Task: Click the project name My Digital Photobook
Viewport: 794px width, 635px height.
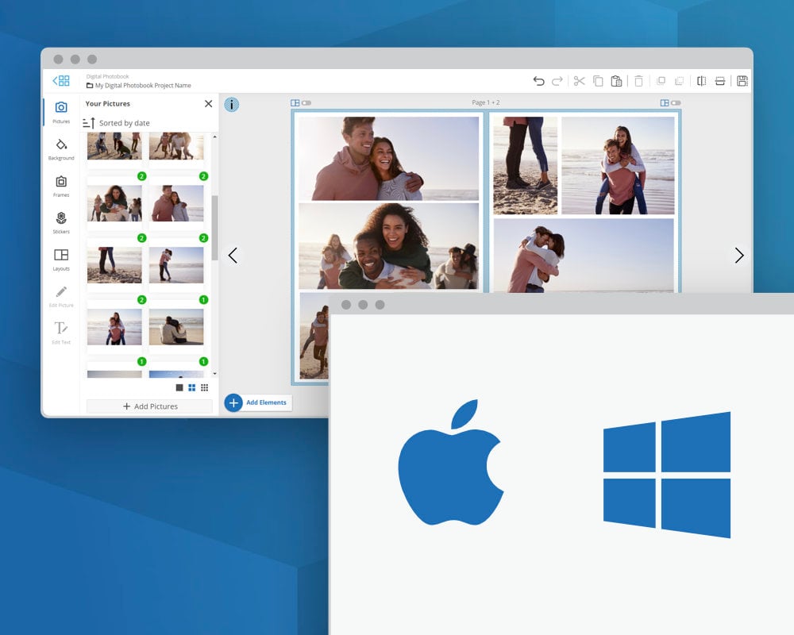Action: pyautogui.click(x=143, y=86)
